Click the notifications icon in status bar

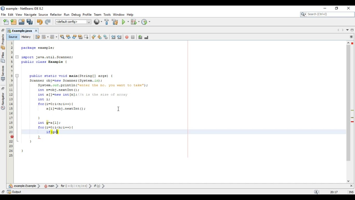(x=316, y=192)
